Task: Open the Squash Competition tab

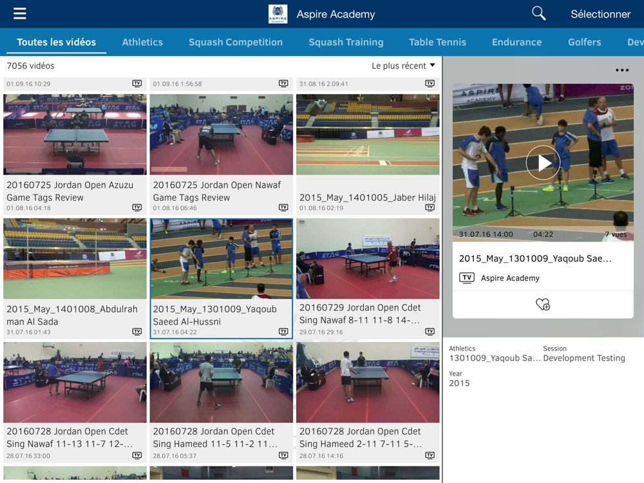Action: (x=235, y=42)
